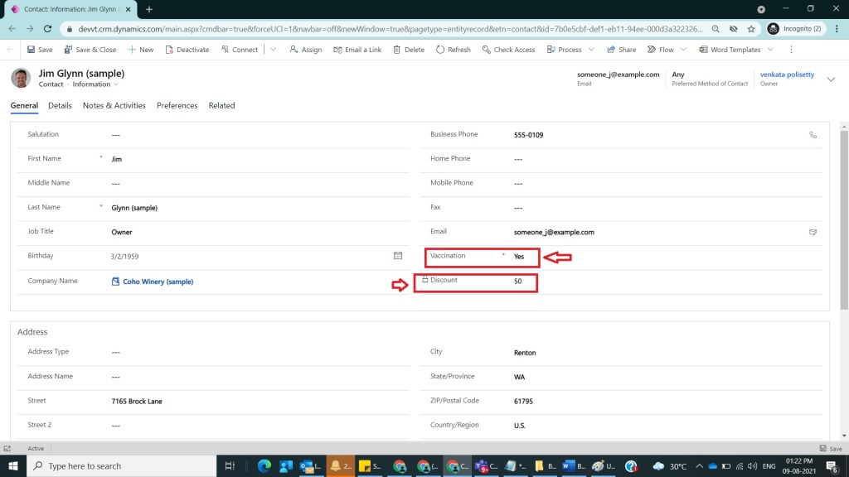849x477 pixels.
Task: Toggle the Vaccination field value Yes
Action: click(x=519, y=257)
